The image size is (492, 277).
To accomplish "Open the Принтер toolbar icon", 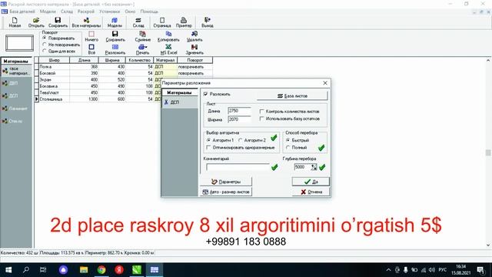I will click(x=184, y=22).
